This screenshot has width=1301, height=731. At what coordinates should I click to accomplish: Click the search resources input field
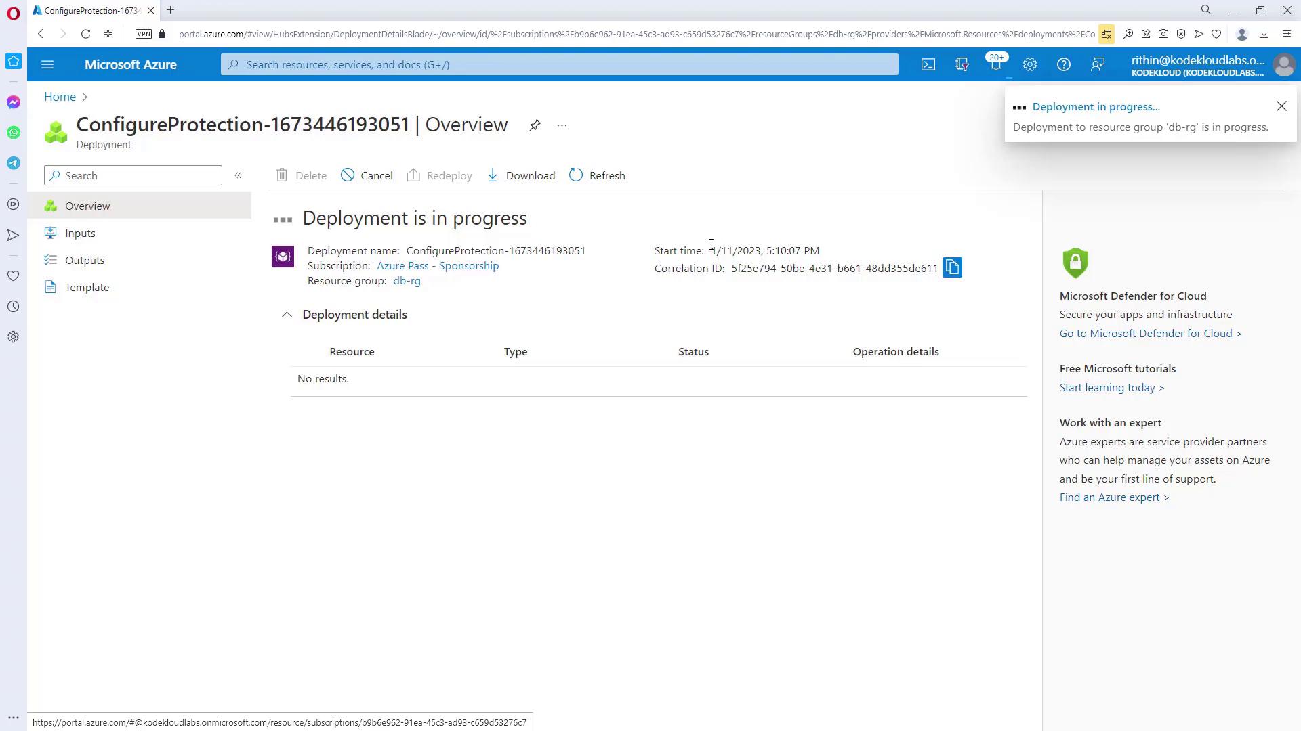pyautogui.click(x=559, y=64)
